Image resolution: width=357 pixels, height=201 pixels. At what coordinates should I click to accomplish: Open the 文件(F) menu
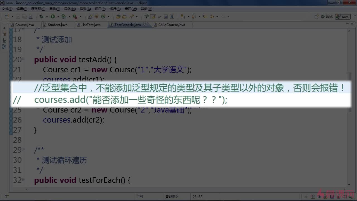tap(7, 9)
